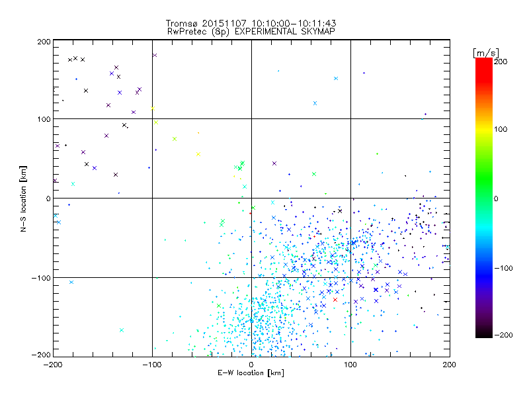Click the y-axis tick label '-200'
This screenshot has width=529, height=397.
point(41,355)
